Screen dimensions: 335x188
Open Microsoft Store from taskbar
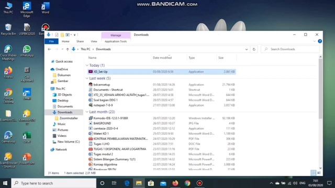[x=151, y=183]
